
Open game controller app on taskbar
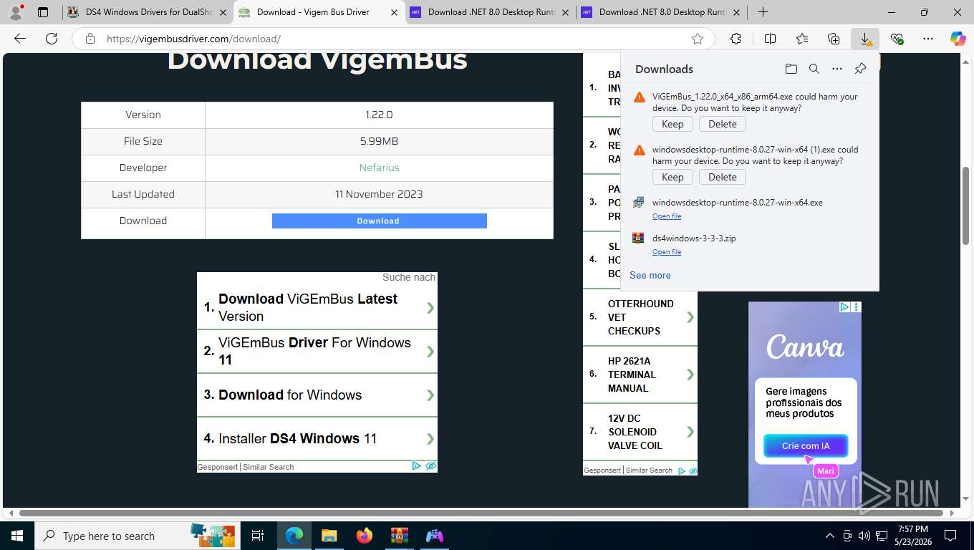click(435, 536)
